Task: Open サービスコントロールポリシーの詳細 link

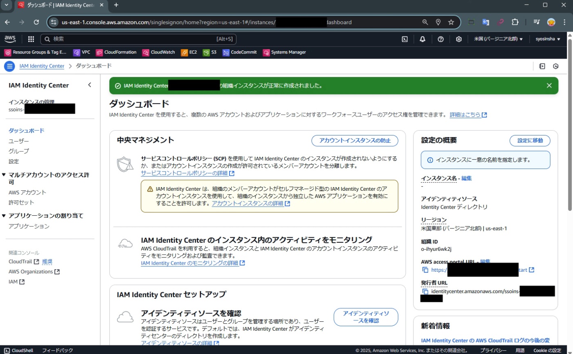Action: (187, 174)
